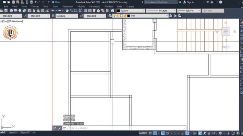Click the Annotation Monitor plus icon
Image resolution: width=243 pixels, height=136 pixels.
point(228,133)
